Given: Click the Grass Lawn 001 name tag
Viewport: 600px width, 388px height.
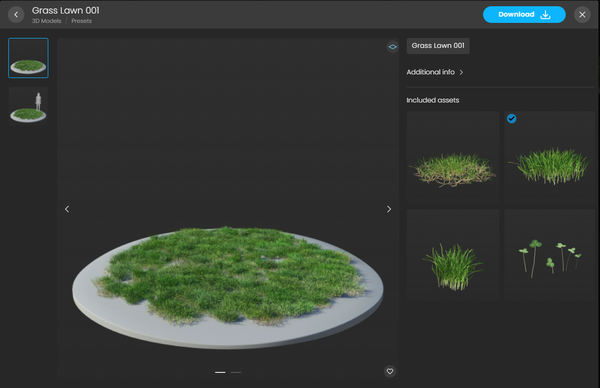Looking at the screenshot, I should (x=438, y=46).
